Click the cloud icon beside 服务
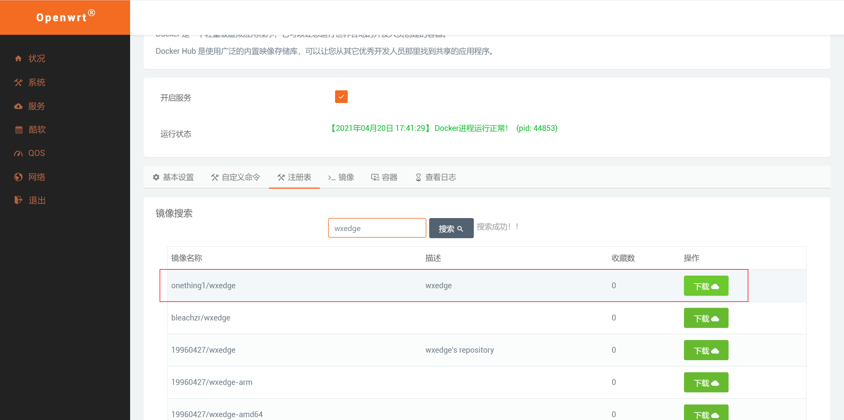The height and width of the screenshot is (420, 844). coord(18,106)
